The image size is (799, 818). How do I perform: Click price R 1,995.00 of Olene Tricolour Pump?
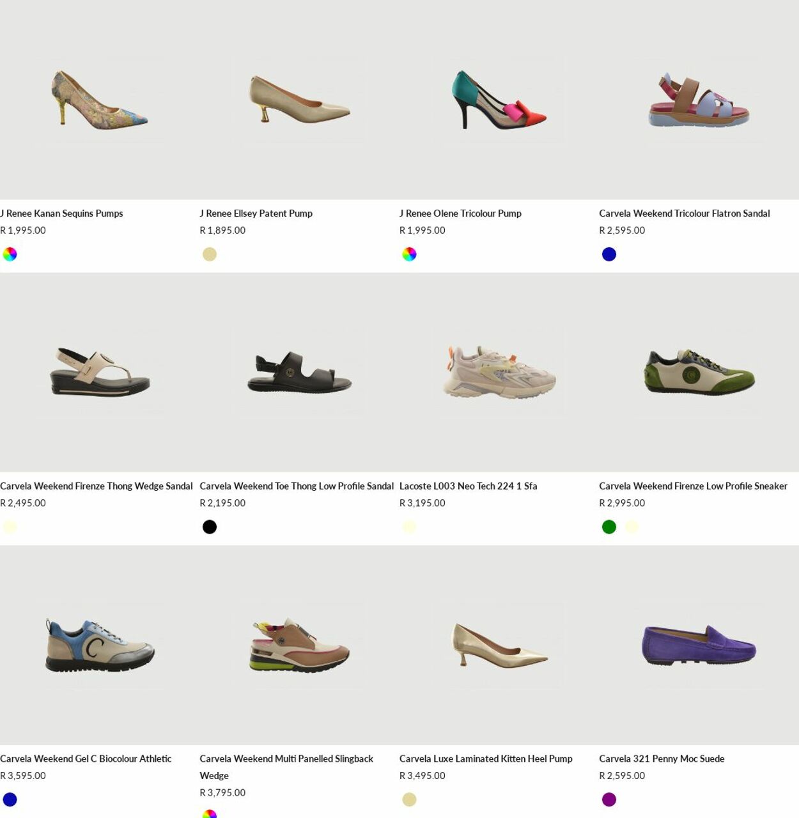pos(423,231)
